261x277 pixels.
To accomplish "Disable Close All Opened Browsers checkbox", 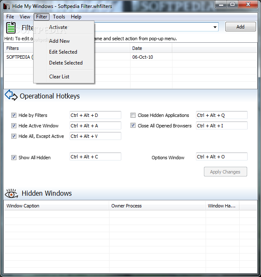I will point(133,125).
